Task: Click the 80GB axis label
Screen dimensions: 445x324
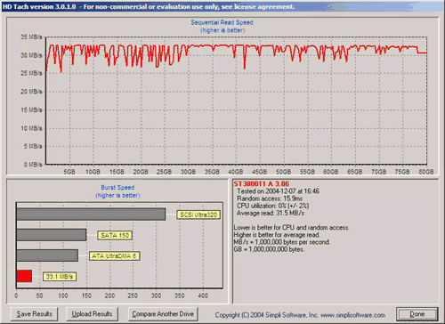Action: 426,172
